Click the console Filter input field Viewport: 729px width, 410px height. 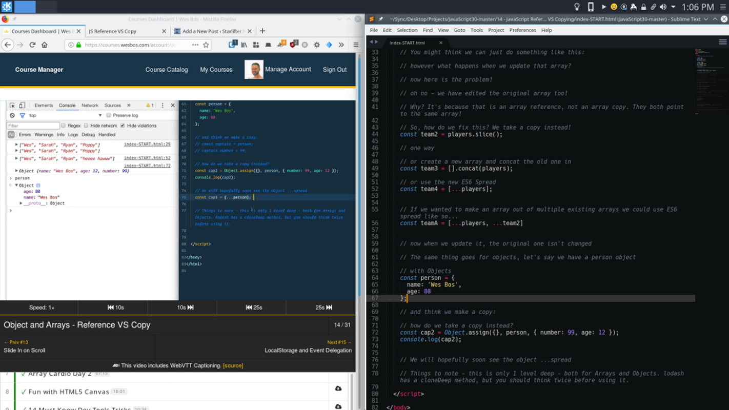pos(33,126)
